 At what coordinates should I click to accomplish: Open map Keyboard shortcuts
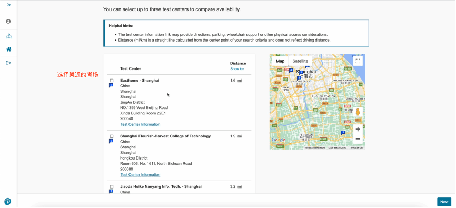(x=315, y=148)
